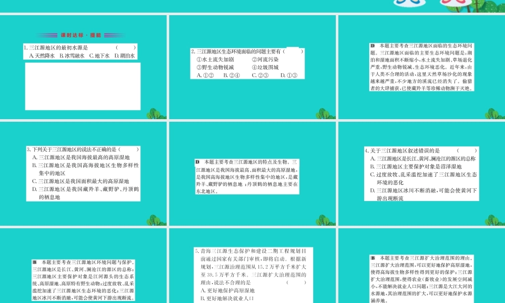Viewport: 505px width, 303px height.
Task: Click the answer bracket of question 5
Action: [x=296, y=282]
